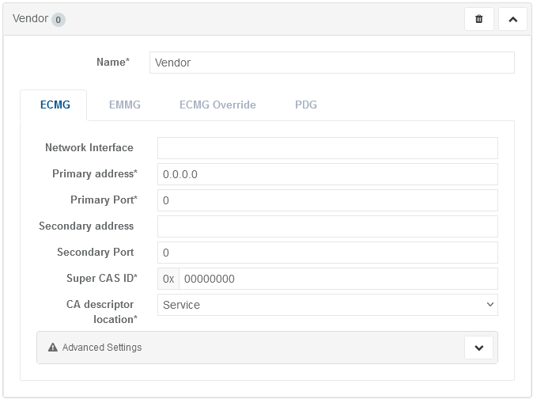Click the Super CAS ID hex field

click(x=338, y=279)
